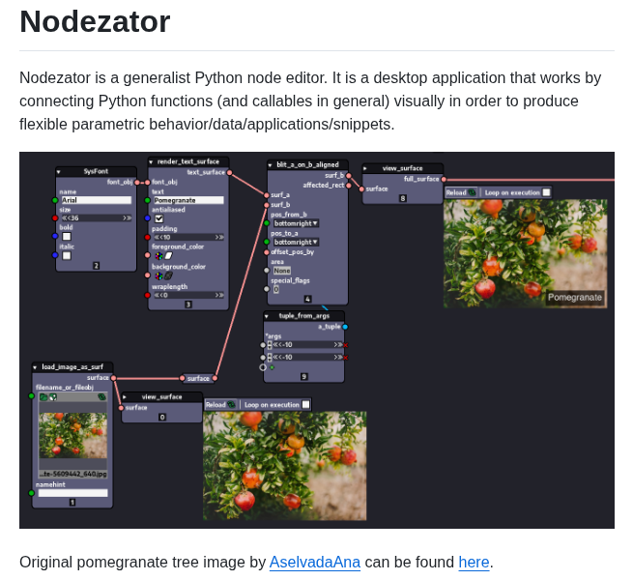Click the surf_a input socket on blit_a_on_b_aligned
The height and width of the screenshot is (580, 633).
tap(267, 195)
